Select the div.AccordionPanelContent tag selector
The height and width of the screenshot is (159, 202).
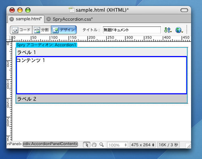pos(50,144)
